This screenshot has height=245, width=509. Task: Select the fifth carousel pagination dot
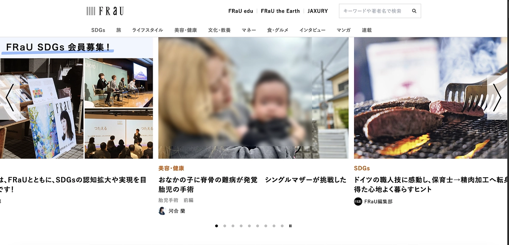coord(249,226)
